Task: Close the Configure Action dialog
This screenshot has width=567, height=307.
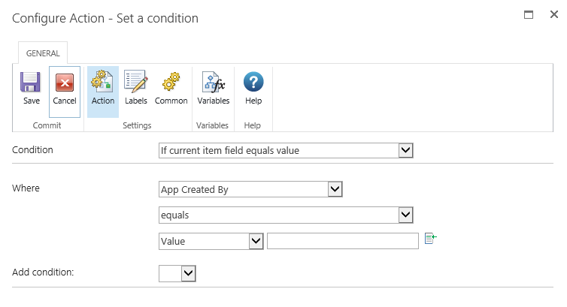Action: click(x=553, y=15)
